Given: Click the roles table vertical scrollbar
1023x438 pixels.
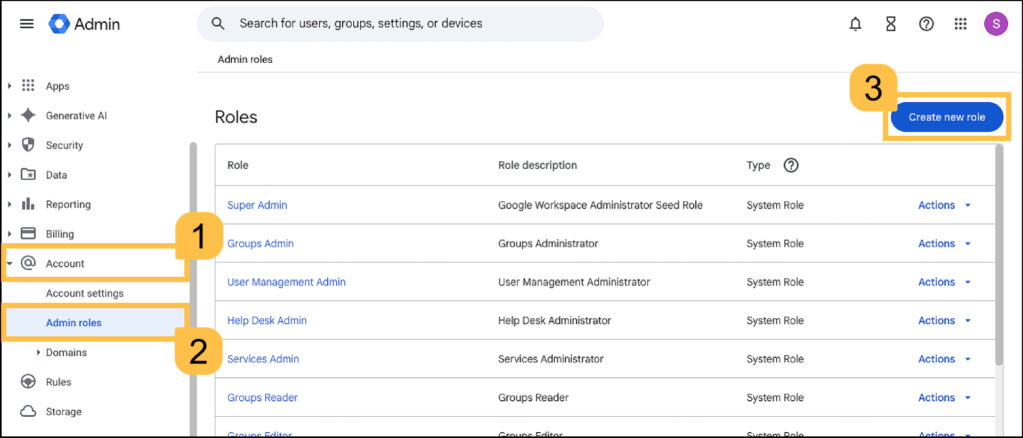Looking at the screenshot, I should click(x=999, y=255).
